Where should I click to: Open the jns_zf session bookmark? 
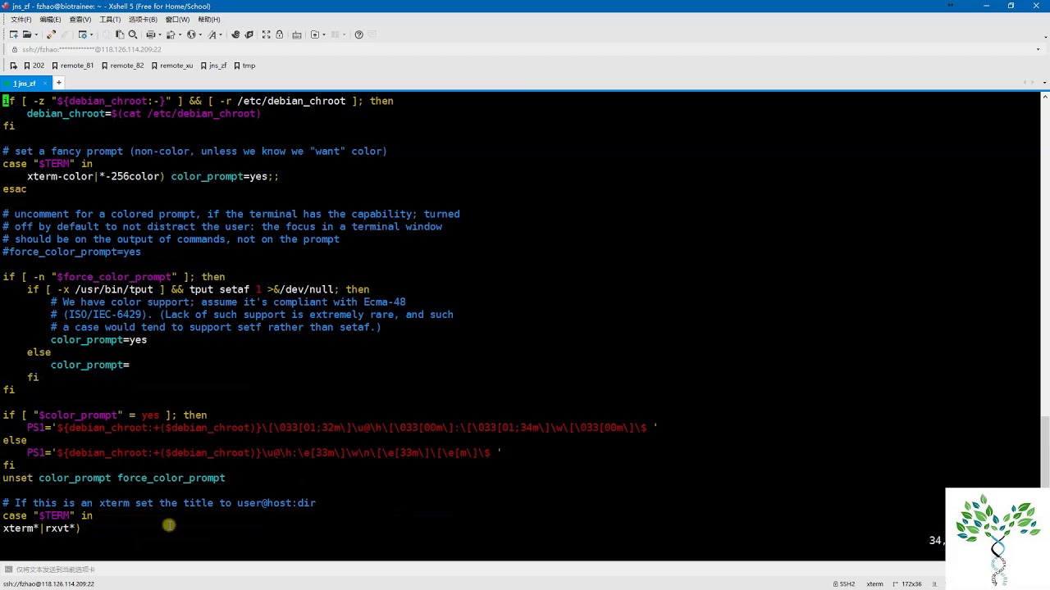click(x=213, y=66)
